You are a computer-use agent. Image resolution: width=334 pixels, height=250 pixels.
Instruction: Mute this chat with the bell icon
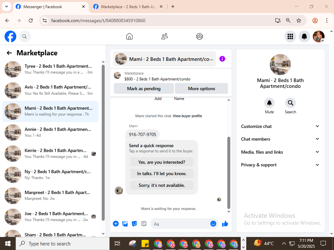pyautogui.click(x=269, y=103)
